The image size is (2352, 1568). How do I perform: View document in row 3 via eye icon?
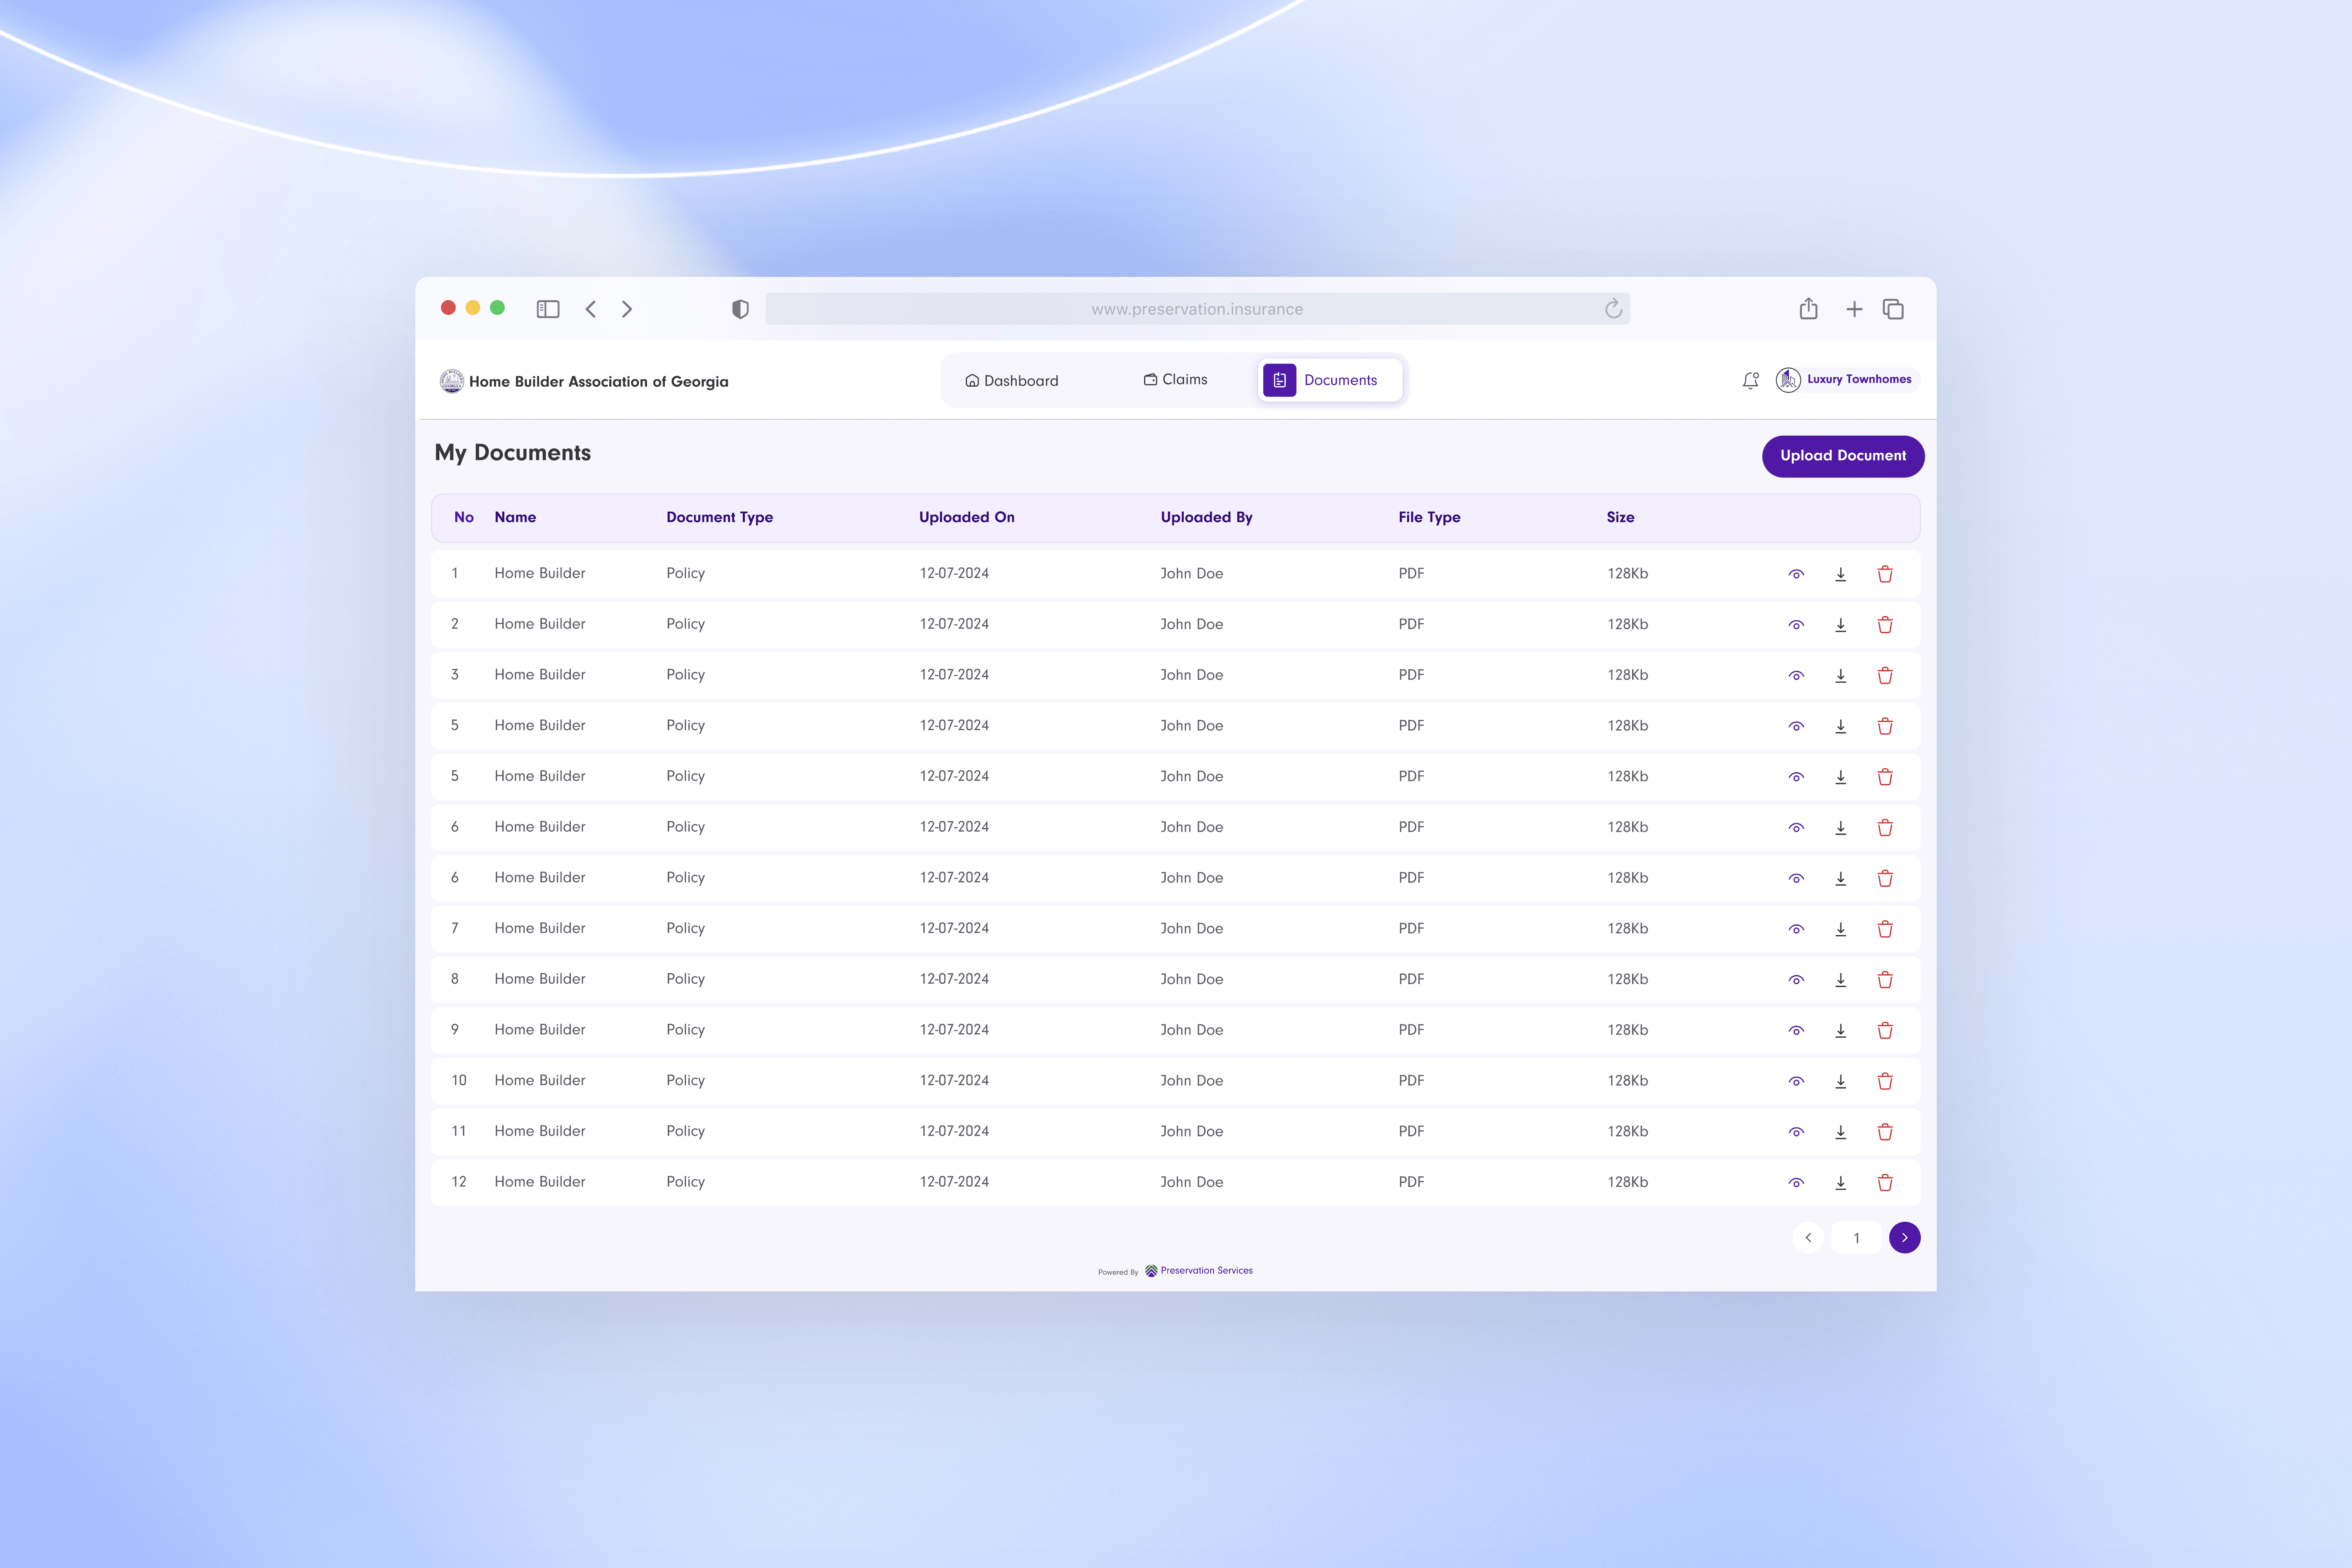pyautogui.click(x=1796, y=676)
